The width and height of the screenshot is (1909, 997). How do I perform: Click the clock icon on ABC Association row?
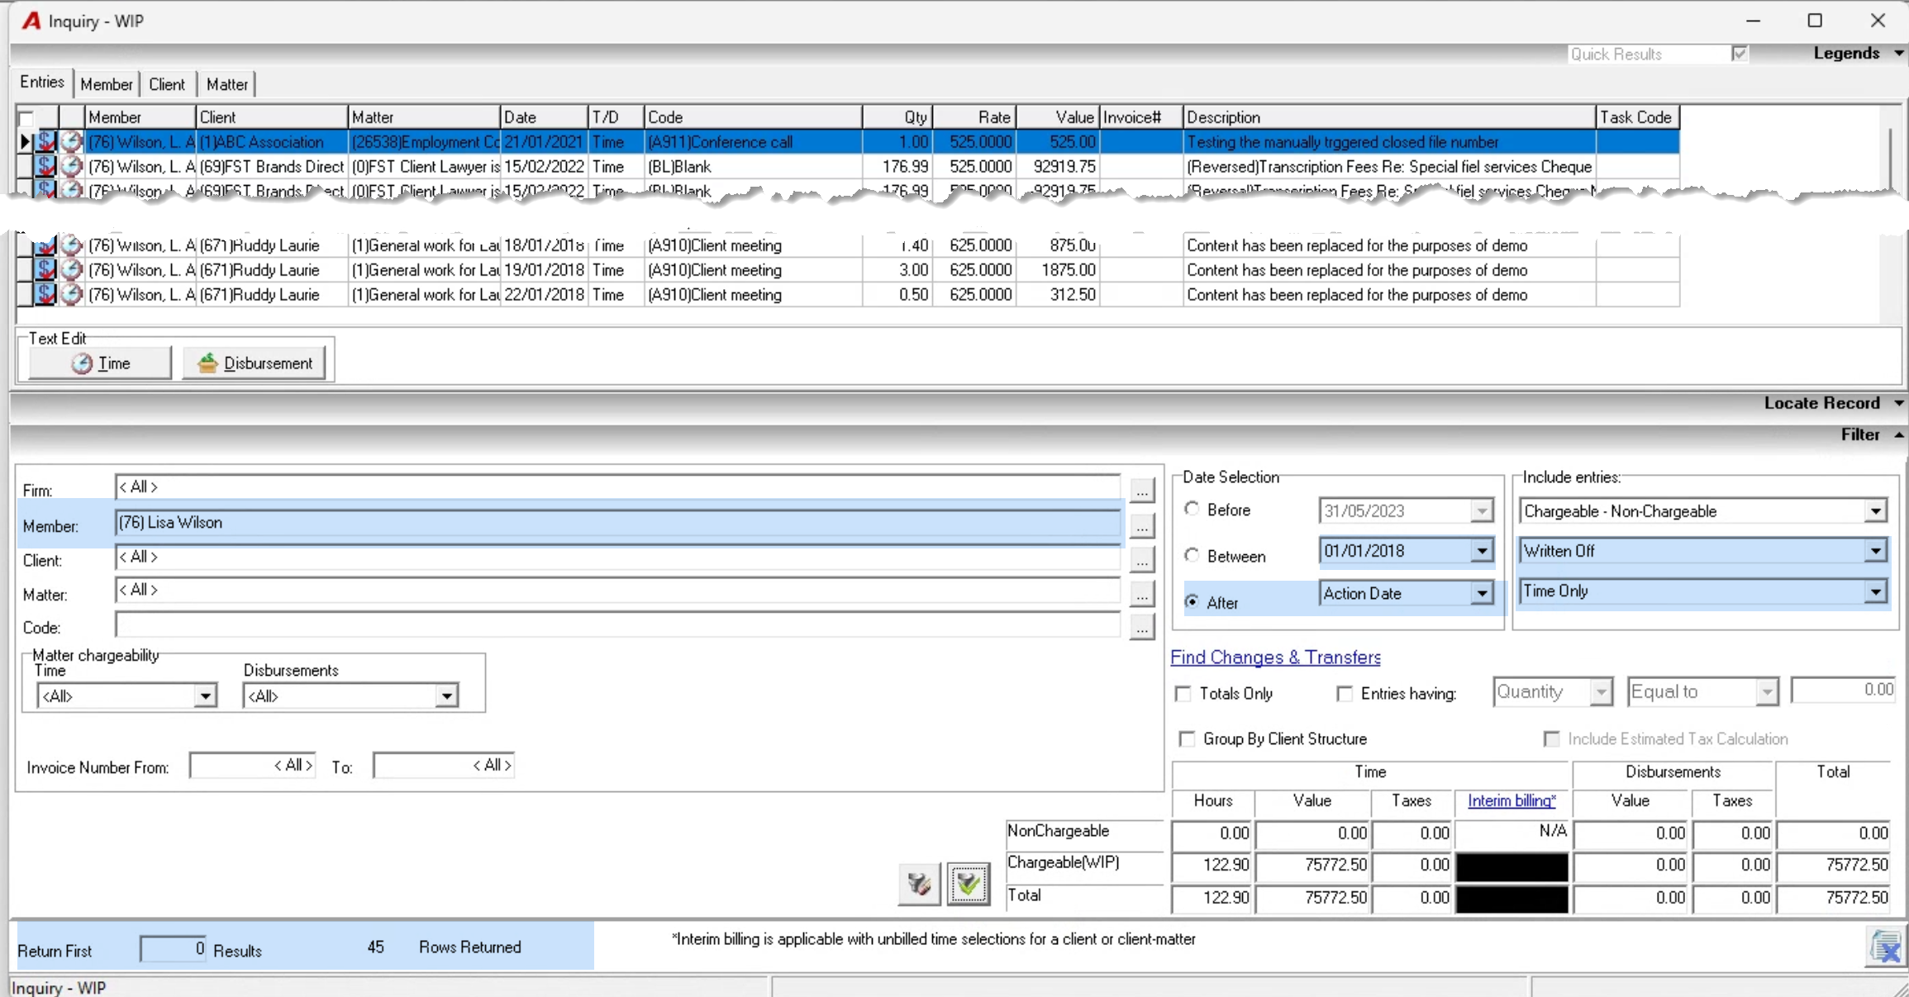pyautogui.click(x=72, y=142)
